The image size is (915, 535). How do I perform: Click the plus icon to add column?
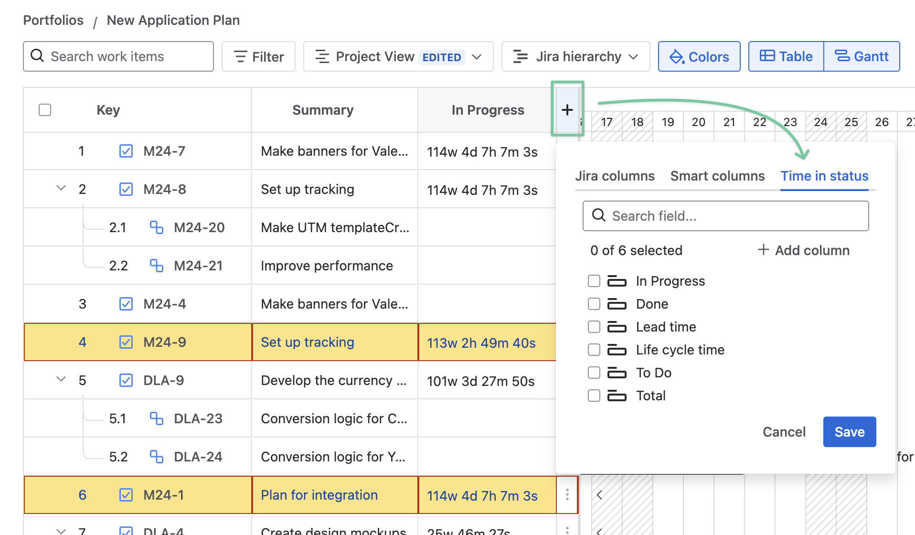point(567,110)
